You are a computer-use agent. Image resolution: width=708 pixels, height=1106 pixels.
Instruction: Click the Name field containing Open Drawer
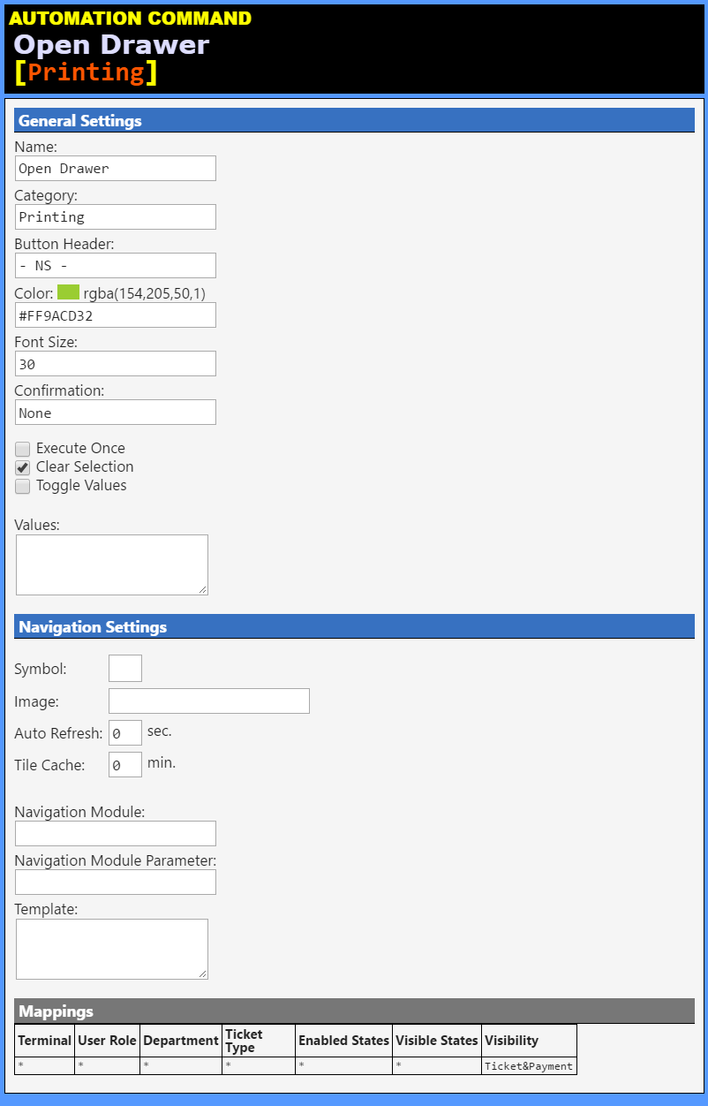click(115, 168)
